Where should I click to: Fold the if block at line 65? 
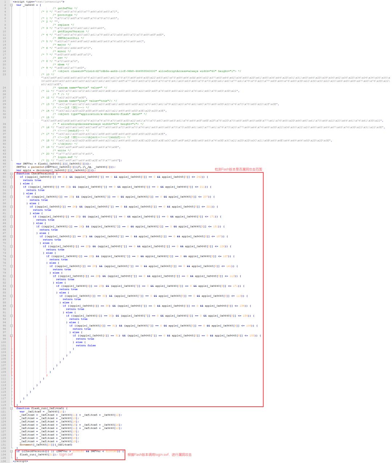tap(11, 227)
